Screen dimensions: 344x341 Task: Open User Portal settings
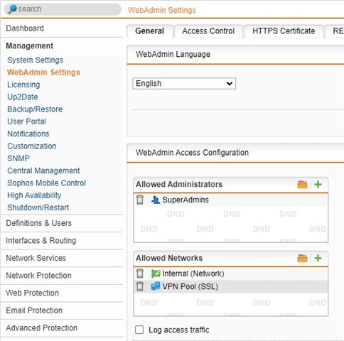(26, 121)
